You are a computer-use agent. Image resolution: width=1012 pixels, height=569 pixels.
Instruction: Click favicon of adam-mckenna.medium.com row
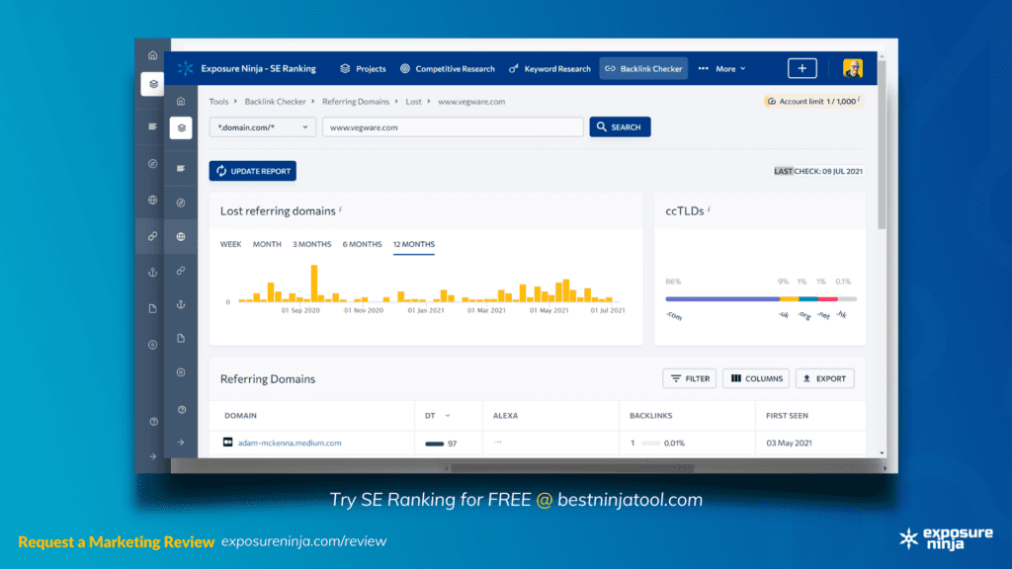pyautogui.click(x=228, y=443)
